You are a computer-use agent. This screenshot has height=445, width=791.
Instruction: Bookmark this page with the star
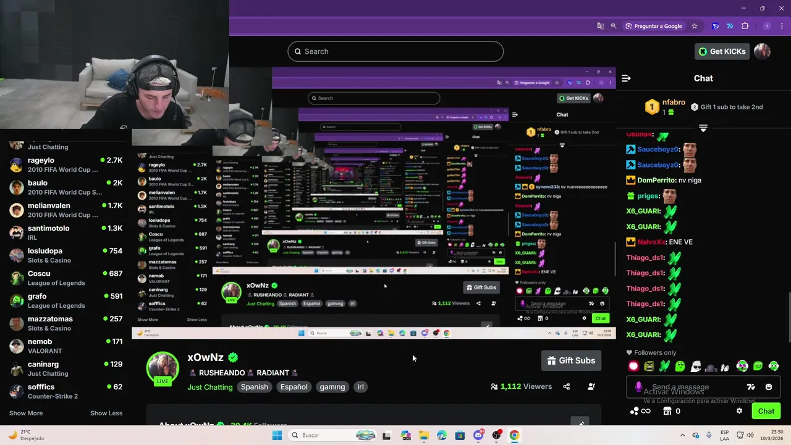pos(695,26)
